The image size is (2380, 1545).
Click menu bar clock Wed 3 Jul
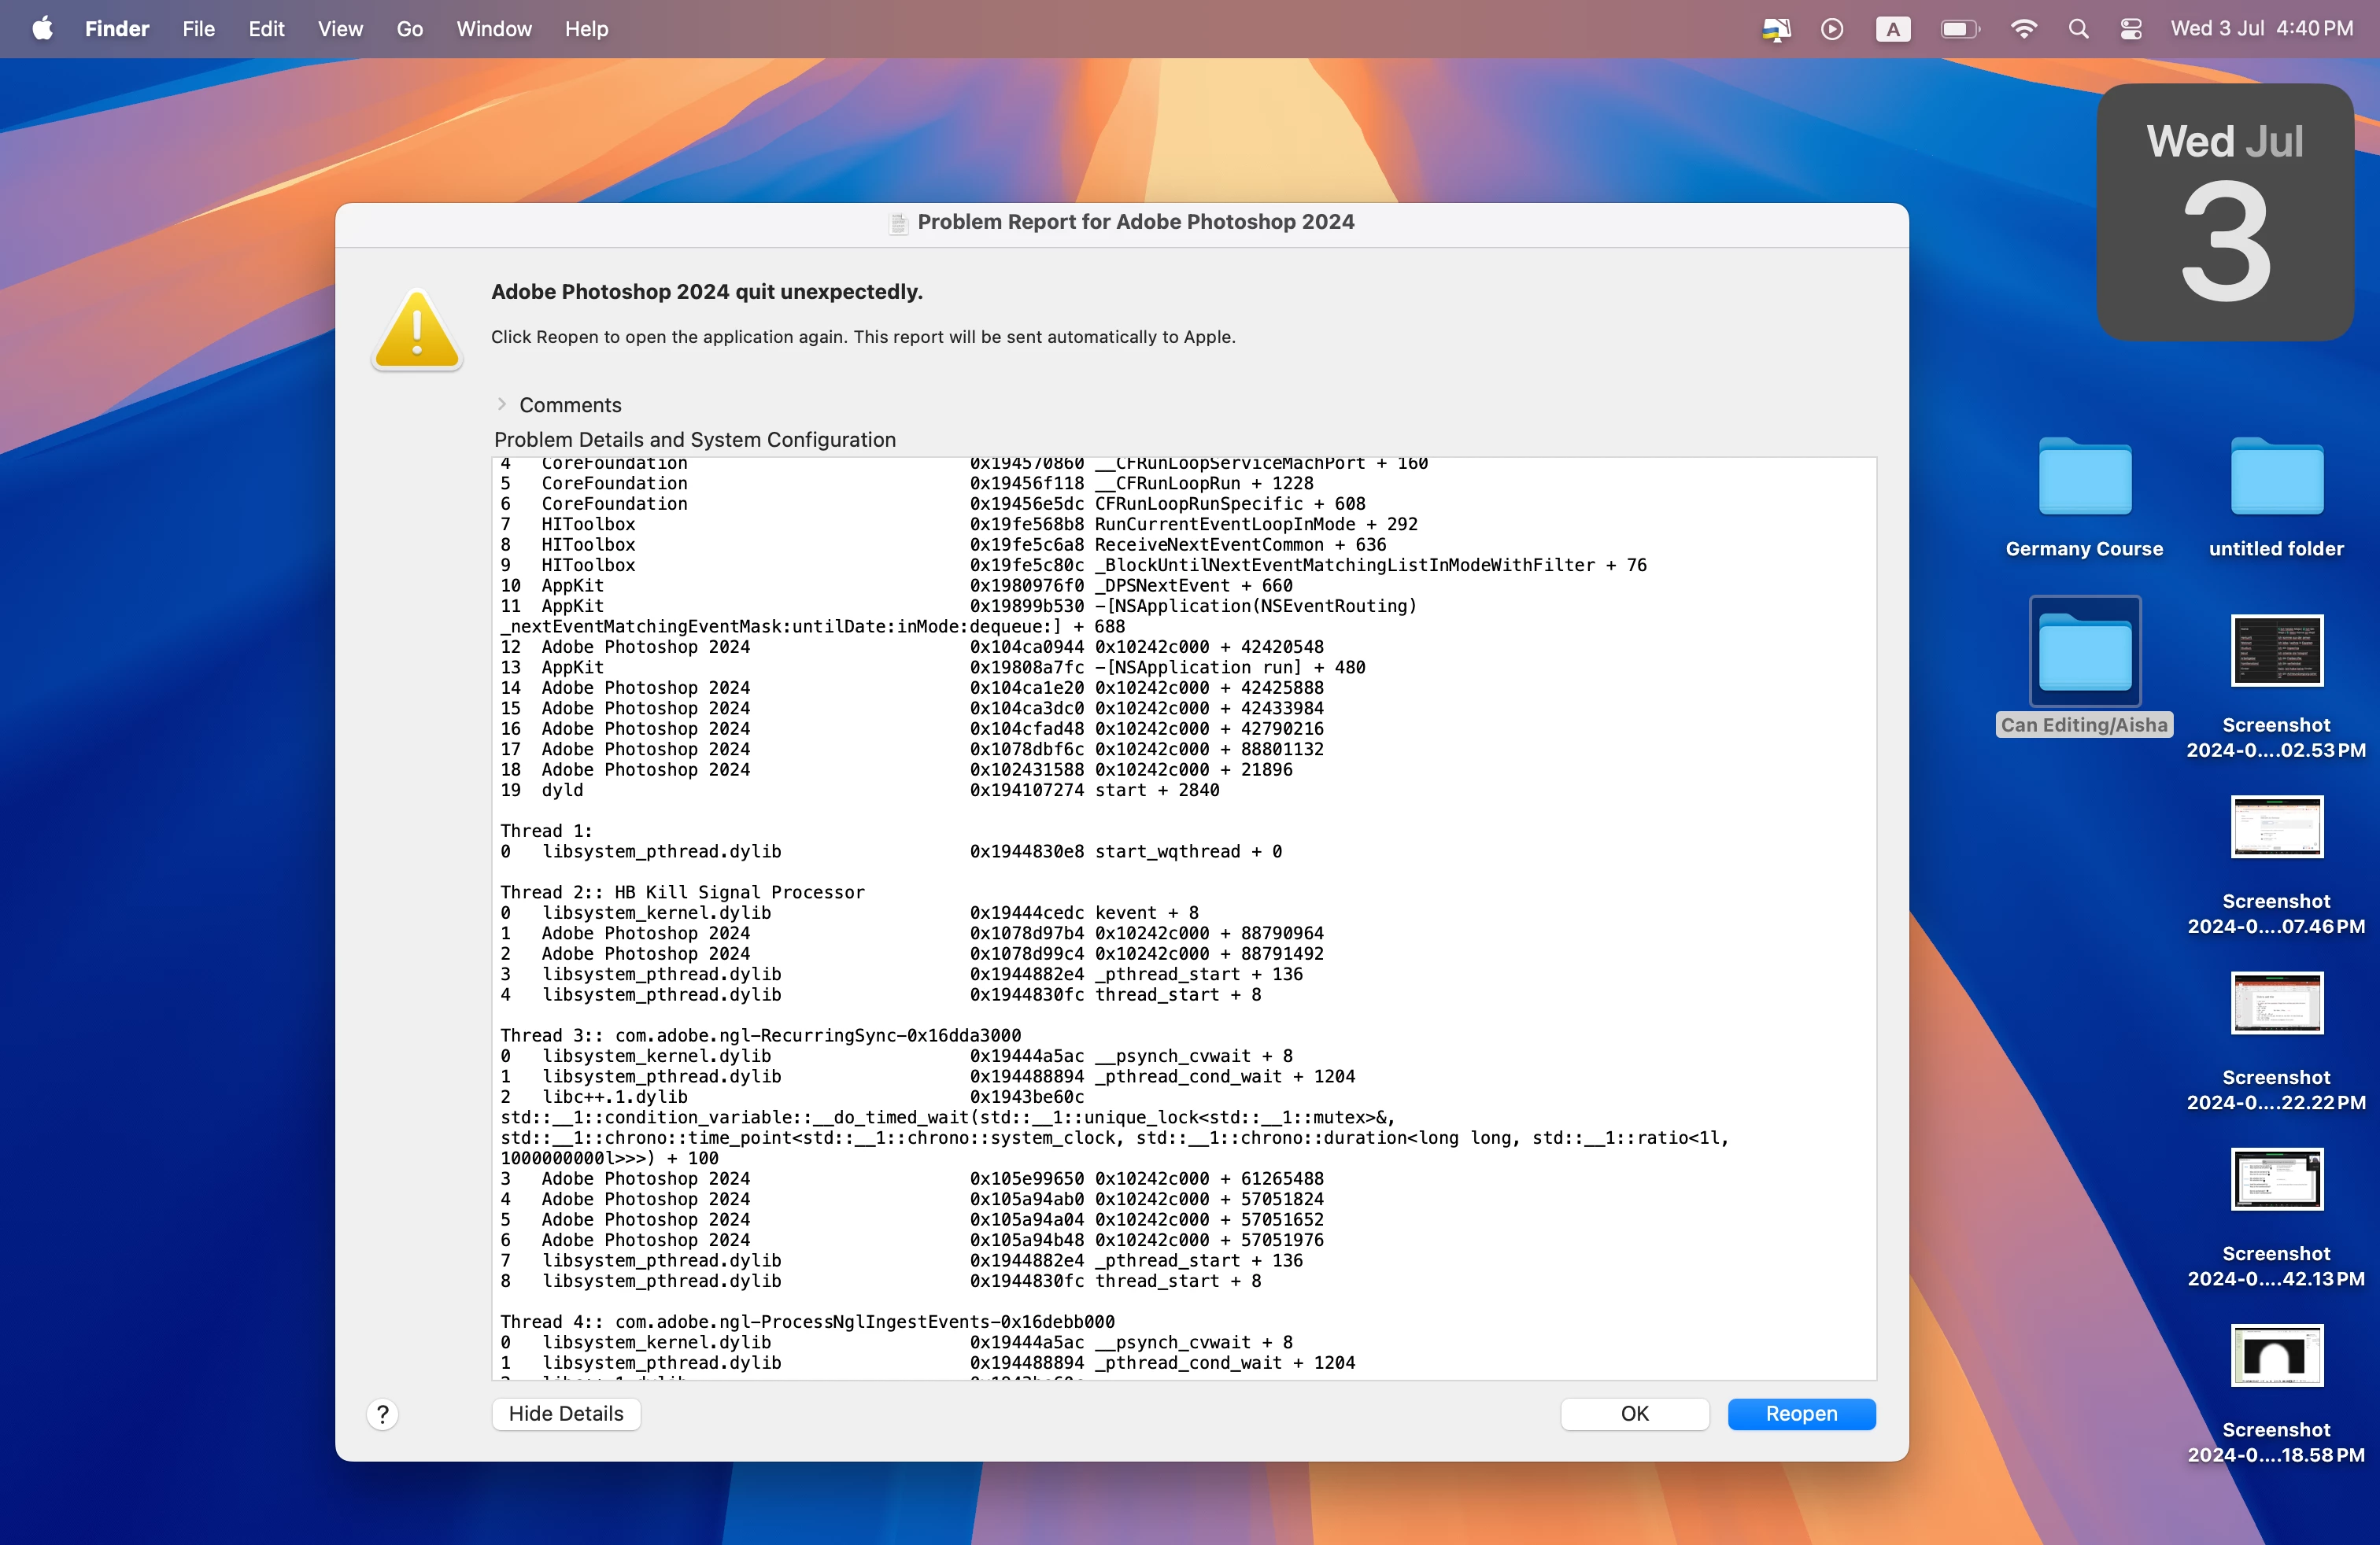(x=2260, y=28)
